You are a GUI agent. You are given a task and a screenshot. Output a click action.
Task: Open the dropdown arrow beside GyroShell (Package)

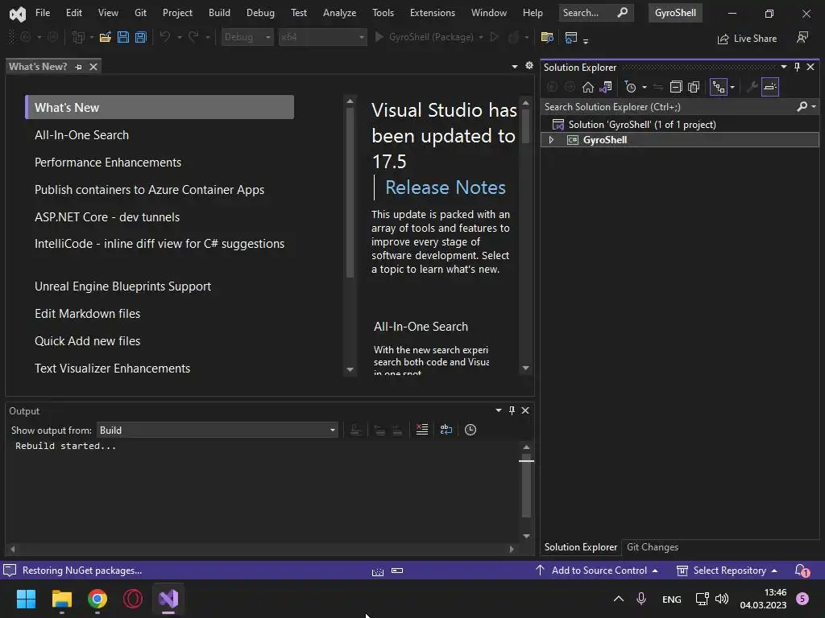(481, 37)
